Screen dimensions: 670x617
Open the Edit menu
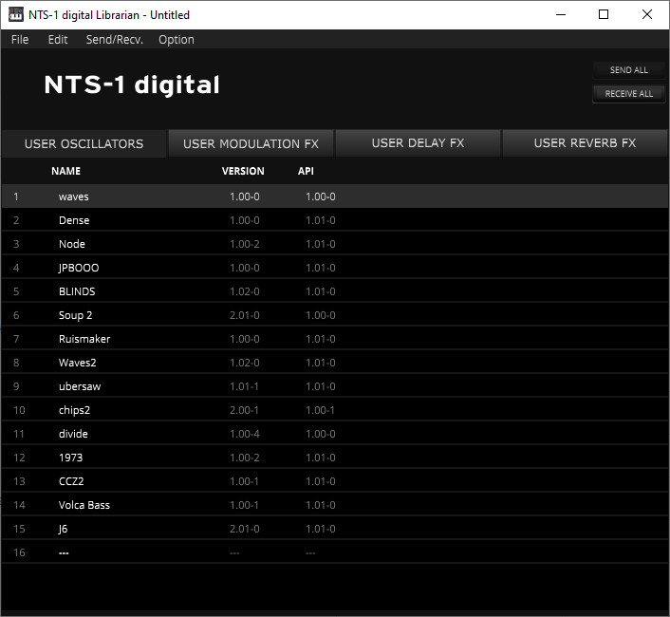58,40
